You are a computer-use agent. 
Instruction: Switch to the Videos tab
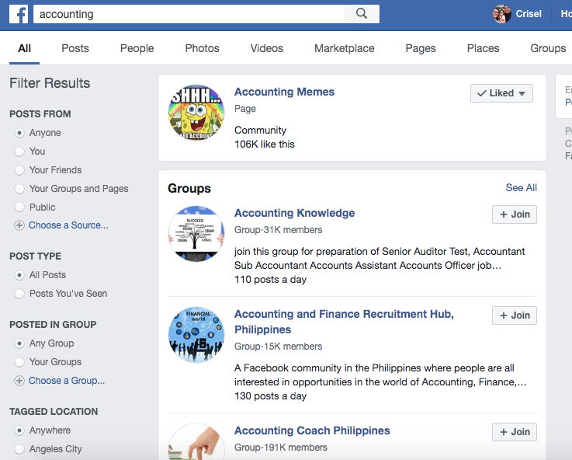[267, 48]
